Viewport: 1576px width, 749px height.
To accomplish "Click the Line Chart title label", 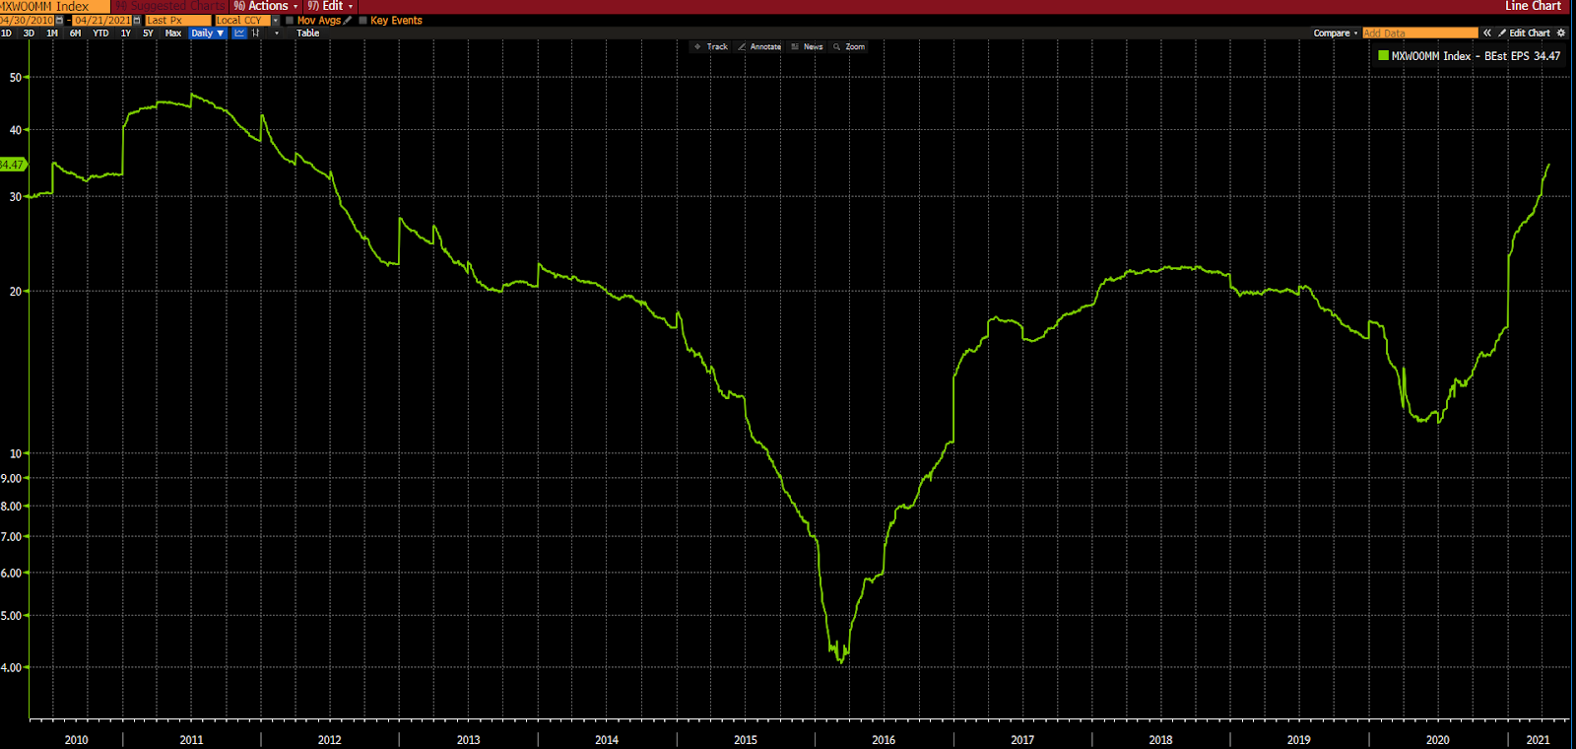I will point(1533,6).
